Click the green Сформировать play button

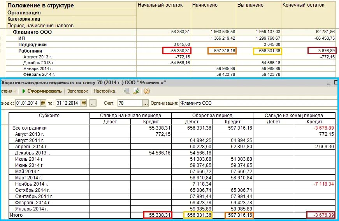42,91
